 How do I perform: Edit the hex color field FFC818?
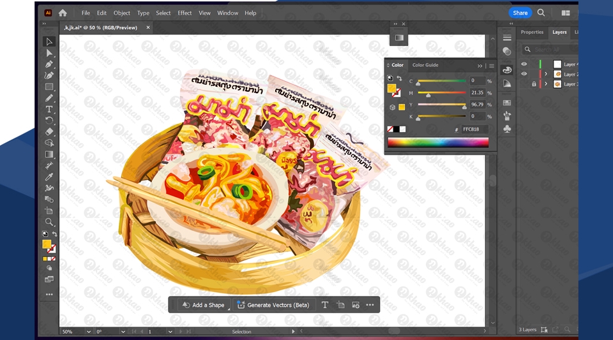click(x=474, y=129)
